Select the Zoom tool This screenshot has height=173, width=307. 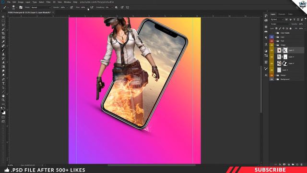click(x=3, y=100)
